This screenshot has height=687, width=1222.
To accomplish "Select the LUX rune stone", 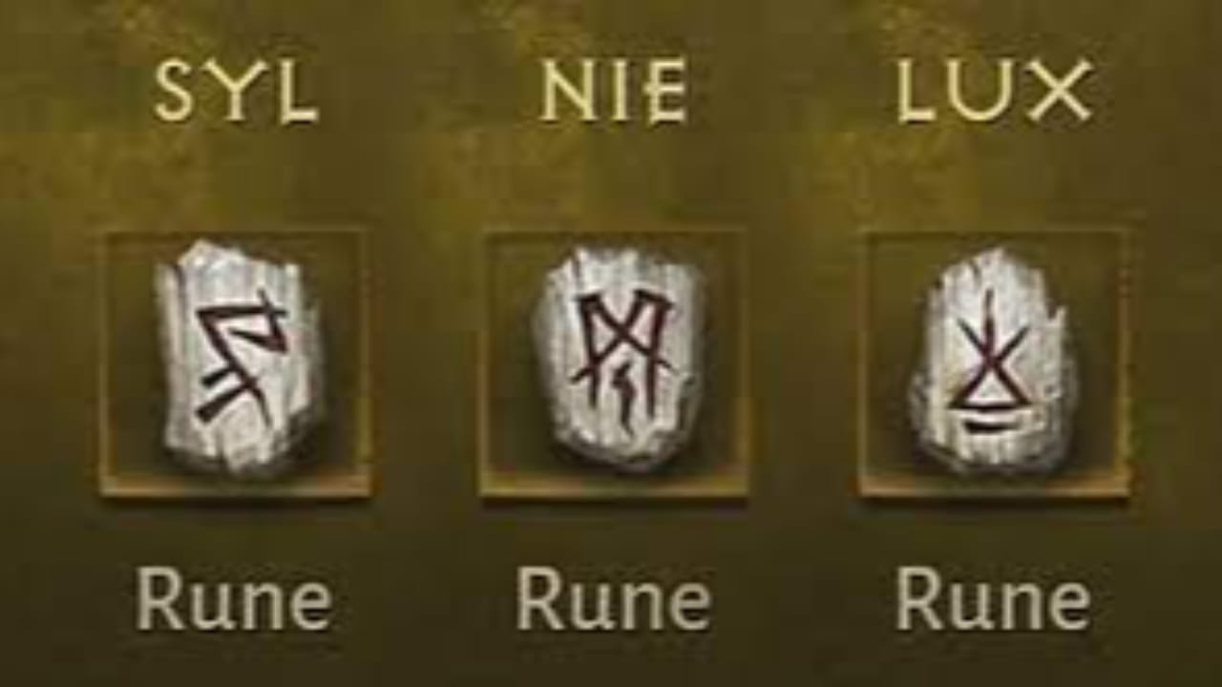I will tap(993, 361).
